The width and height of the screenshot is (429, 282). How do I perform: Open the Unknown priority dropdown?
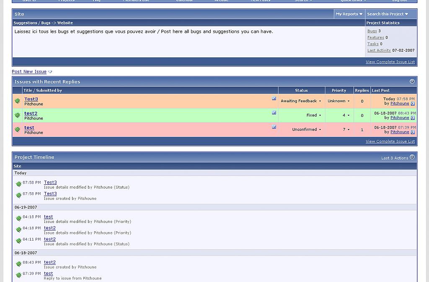(339, 101)
